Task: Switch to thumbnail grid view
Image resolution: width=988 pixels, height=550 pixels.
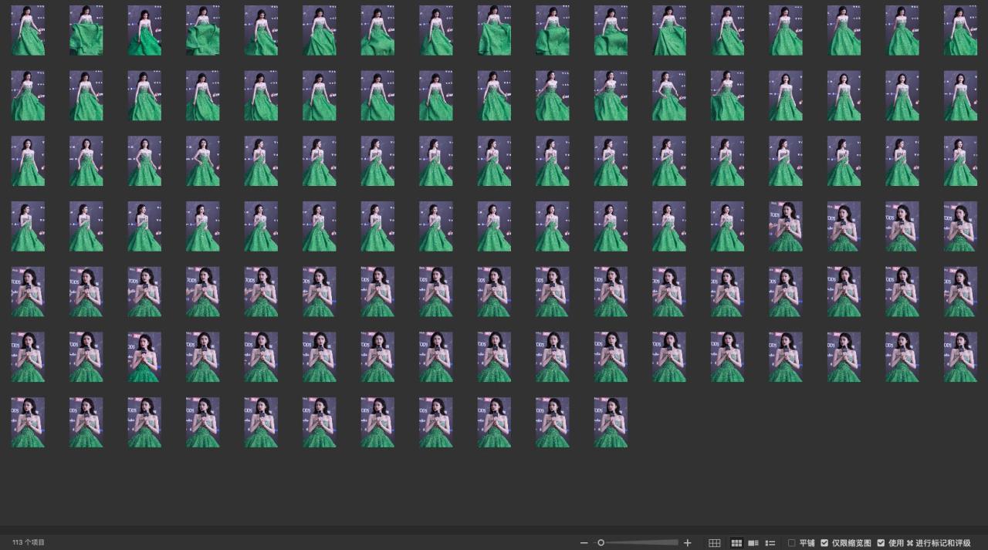Action: 736,543
